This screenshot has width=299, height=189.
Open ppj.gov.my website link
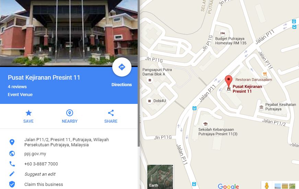35,154
